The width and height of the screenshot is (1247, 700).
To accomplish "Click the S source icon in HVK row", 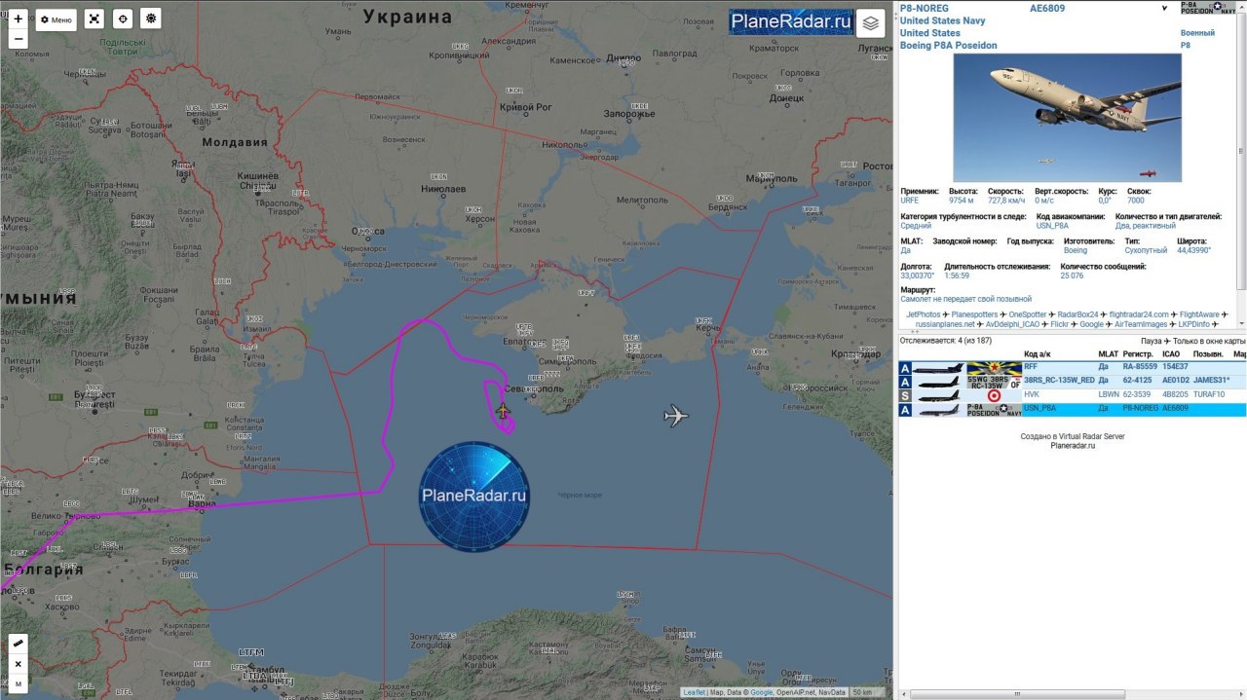I will 905,396.
